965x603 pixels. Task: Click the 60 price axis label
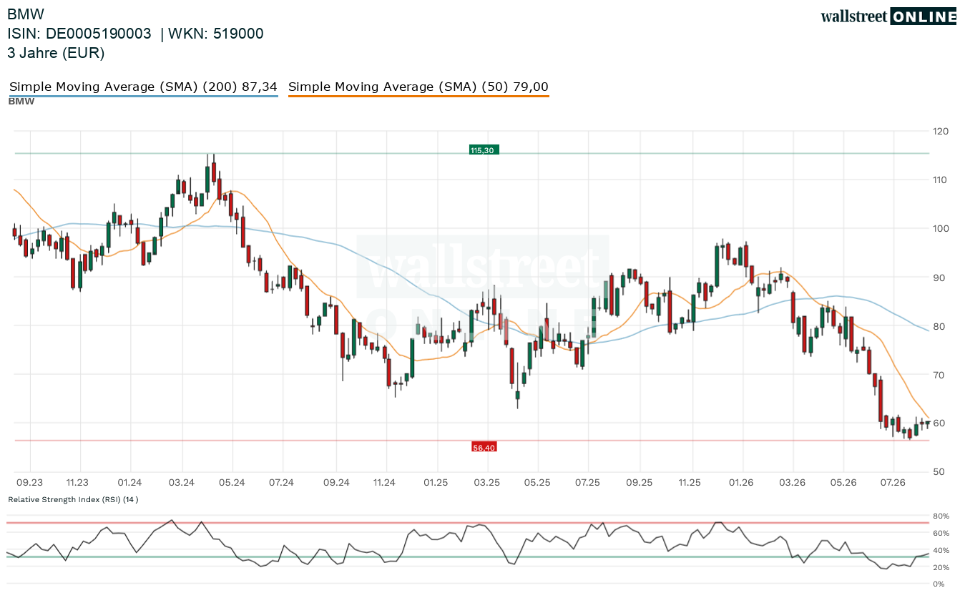tap(938, 423)
